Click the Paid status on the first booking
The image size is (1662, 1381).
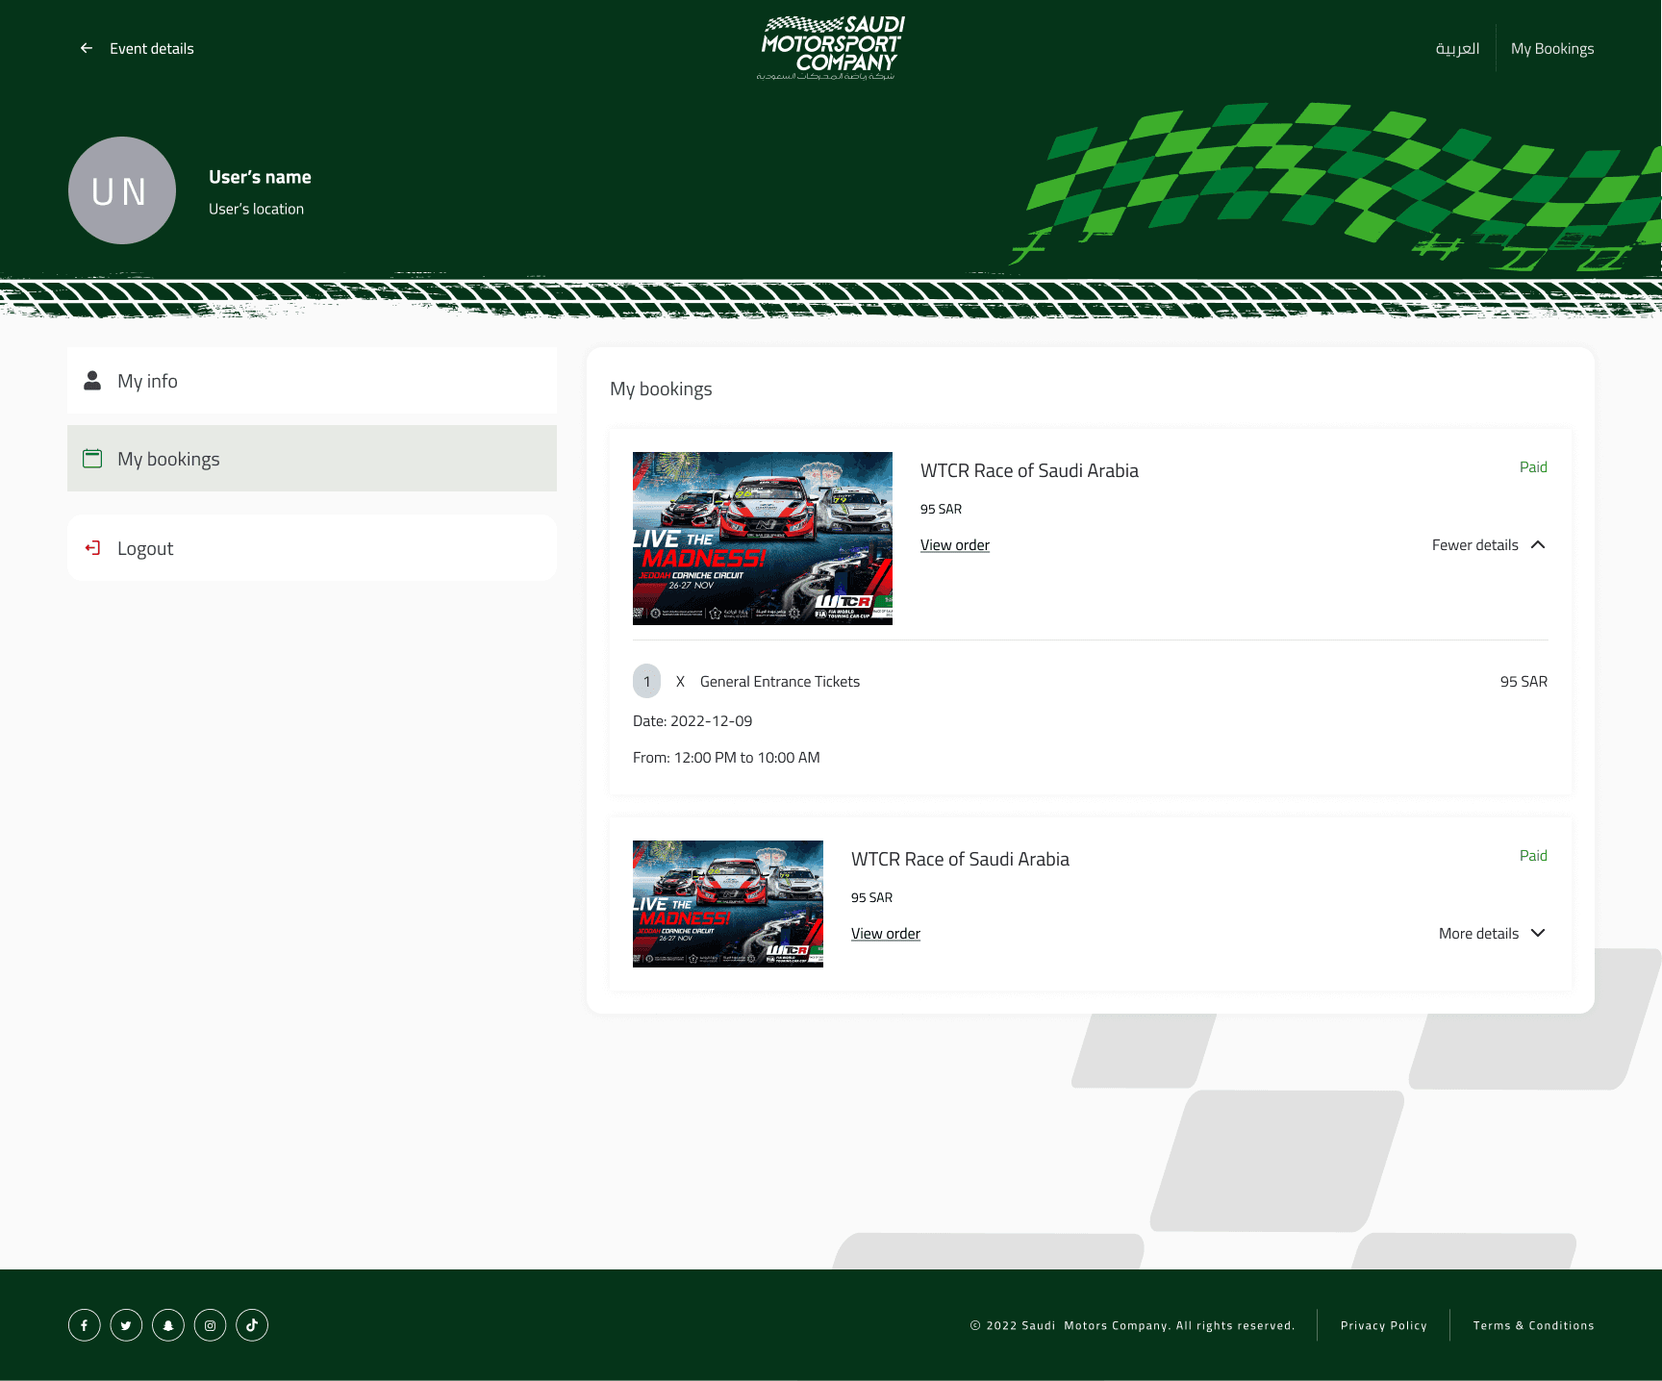(1533, 467)
